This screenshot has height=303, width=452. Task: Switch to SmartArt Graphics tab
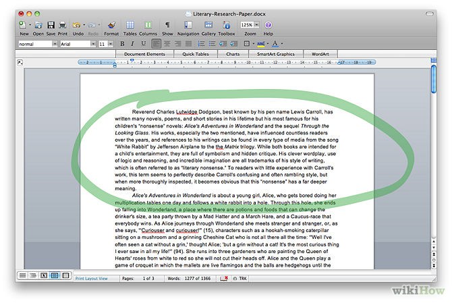click(x=276, y=54)
